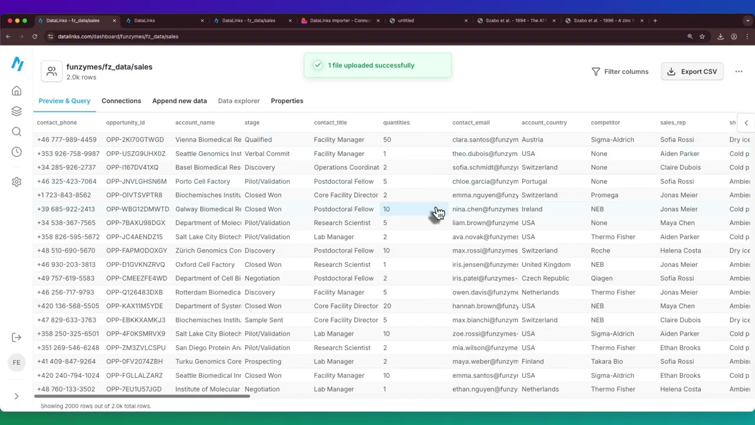Open the search sidebar icon

(17, 132)
